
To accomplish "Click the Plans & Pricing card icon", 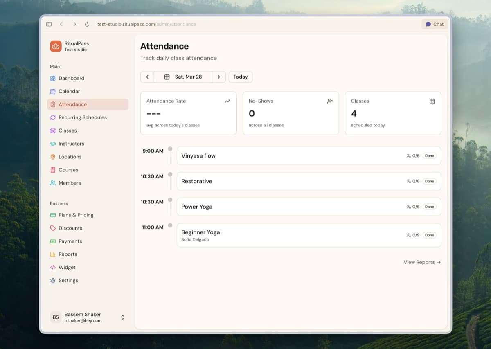I will [x=53, y=215].
